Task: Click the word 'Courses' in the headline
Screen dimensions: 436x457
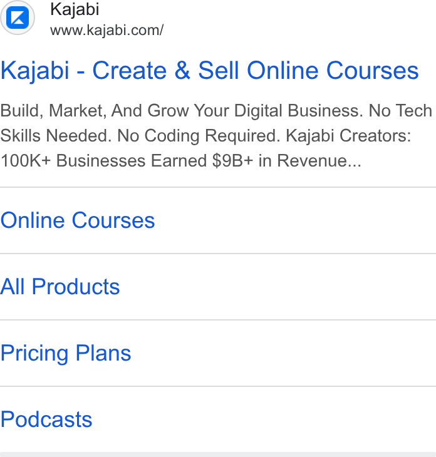Action: coord(373,71)
